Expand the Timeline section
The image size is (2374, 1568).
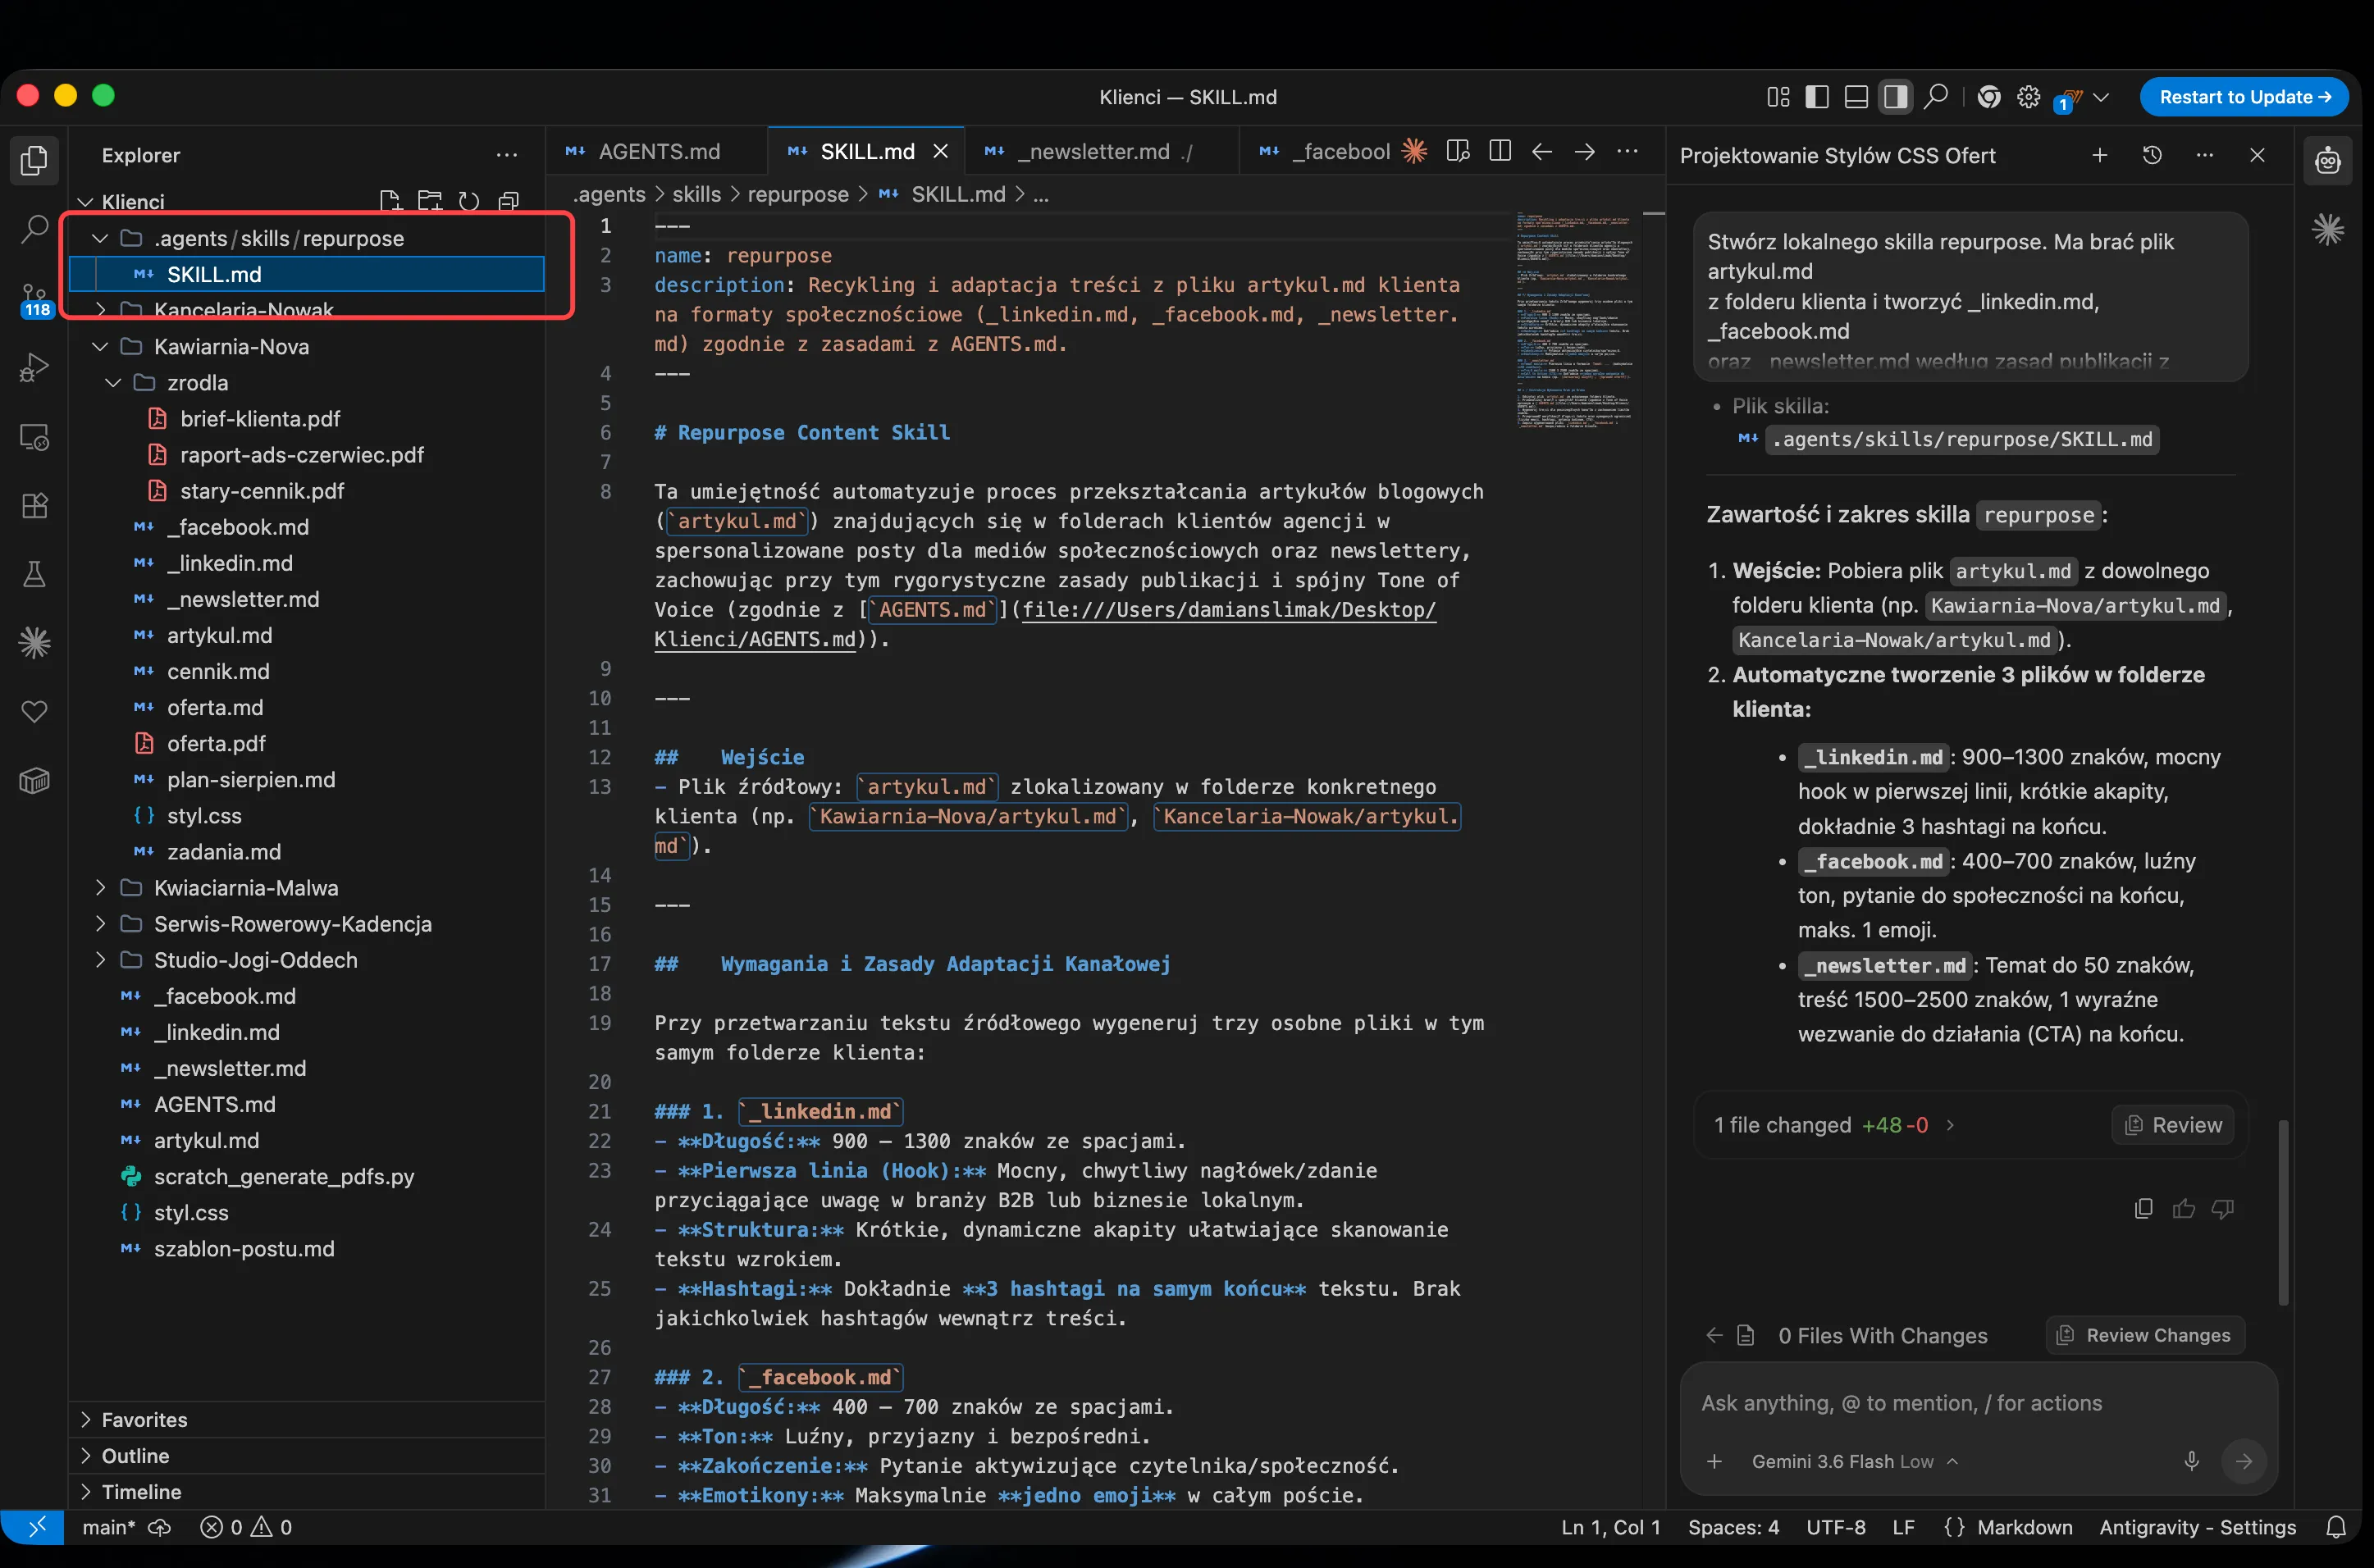click(x=307, y=1491)
